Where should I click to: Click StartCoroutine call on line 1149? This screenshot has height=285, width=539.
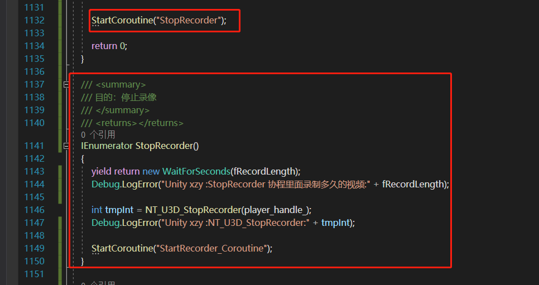click(x=121, y=248)
